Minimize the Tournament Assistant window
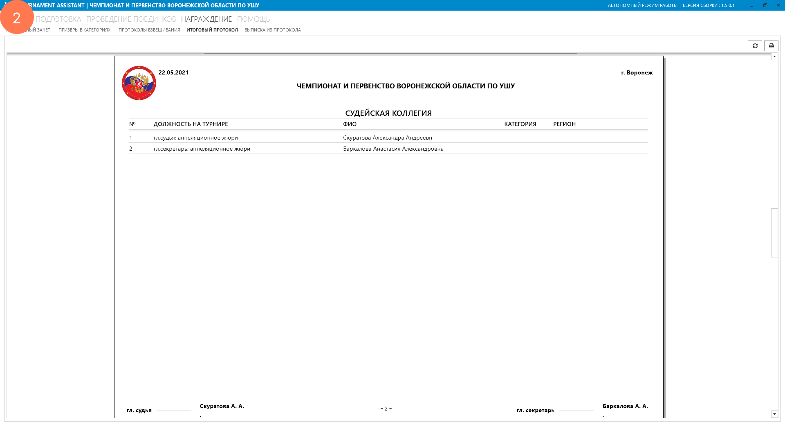This screenshot has width=785, height=424. pos(751,5)
